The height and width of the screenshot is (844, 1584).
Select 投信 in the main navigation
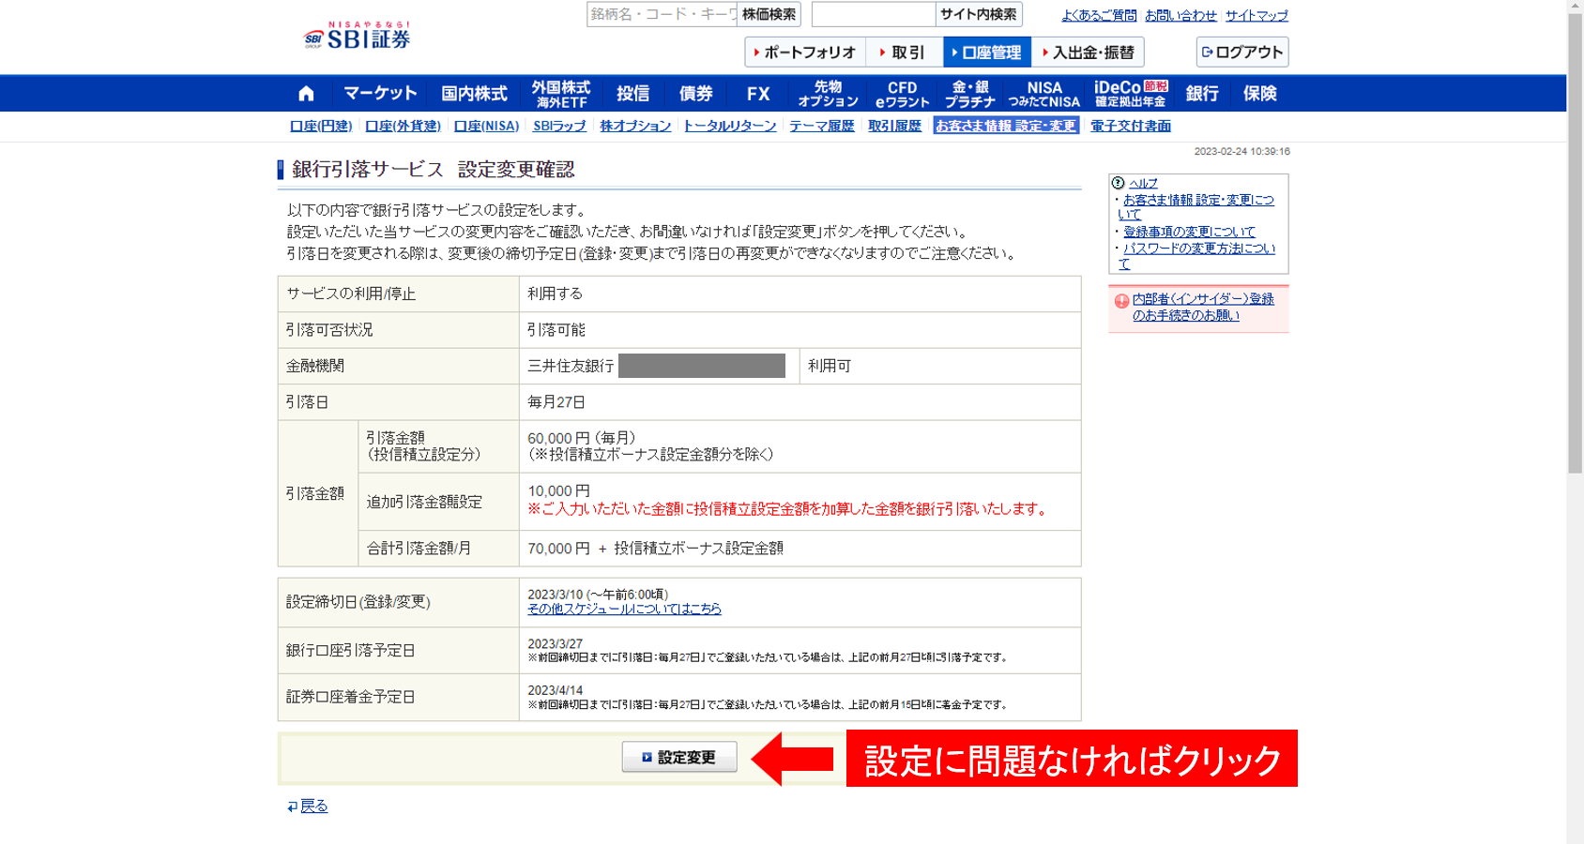[634, 93]
